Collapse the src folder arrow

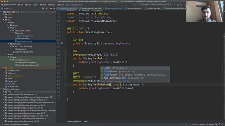pos(4,20)
